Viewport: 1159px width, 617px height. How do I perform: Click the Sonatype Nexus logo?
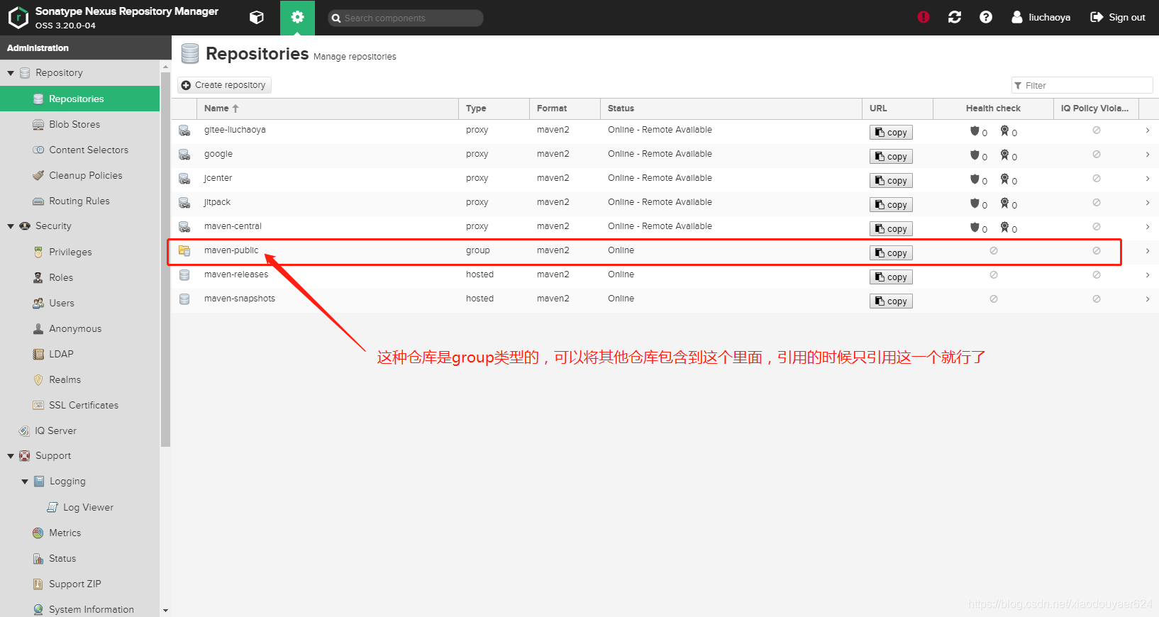[x=18, y=17]
